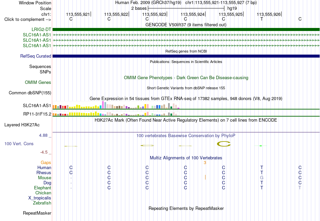The width and height of the screenshot is (320, 221).
Task: Click the 'Click to complement -->' label
Action: pyautogui.click(x=28, y=20)
